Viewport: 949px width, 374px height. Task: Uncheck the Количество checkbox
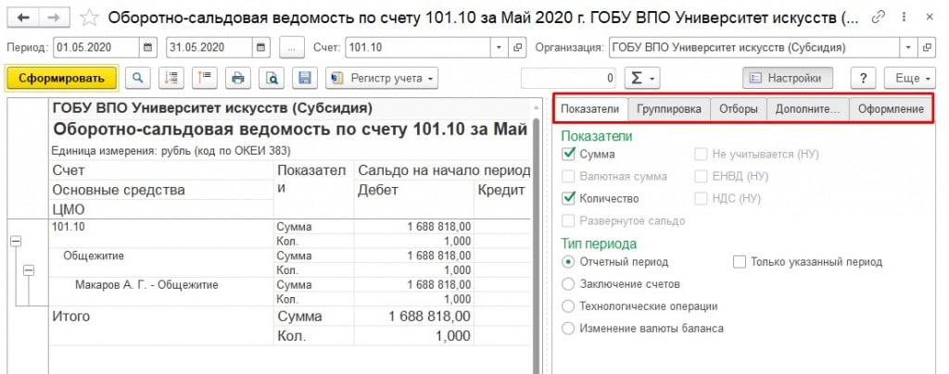(x=568, y=198)
